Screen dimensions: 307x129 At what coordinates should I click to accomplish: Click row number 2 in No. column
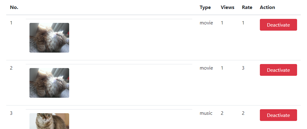click(x=11, y=68)
